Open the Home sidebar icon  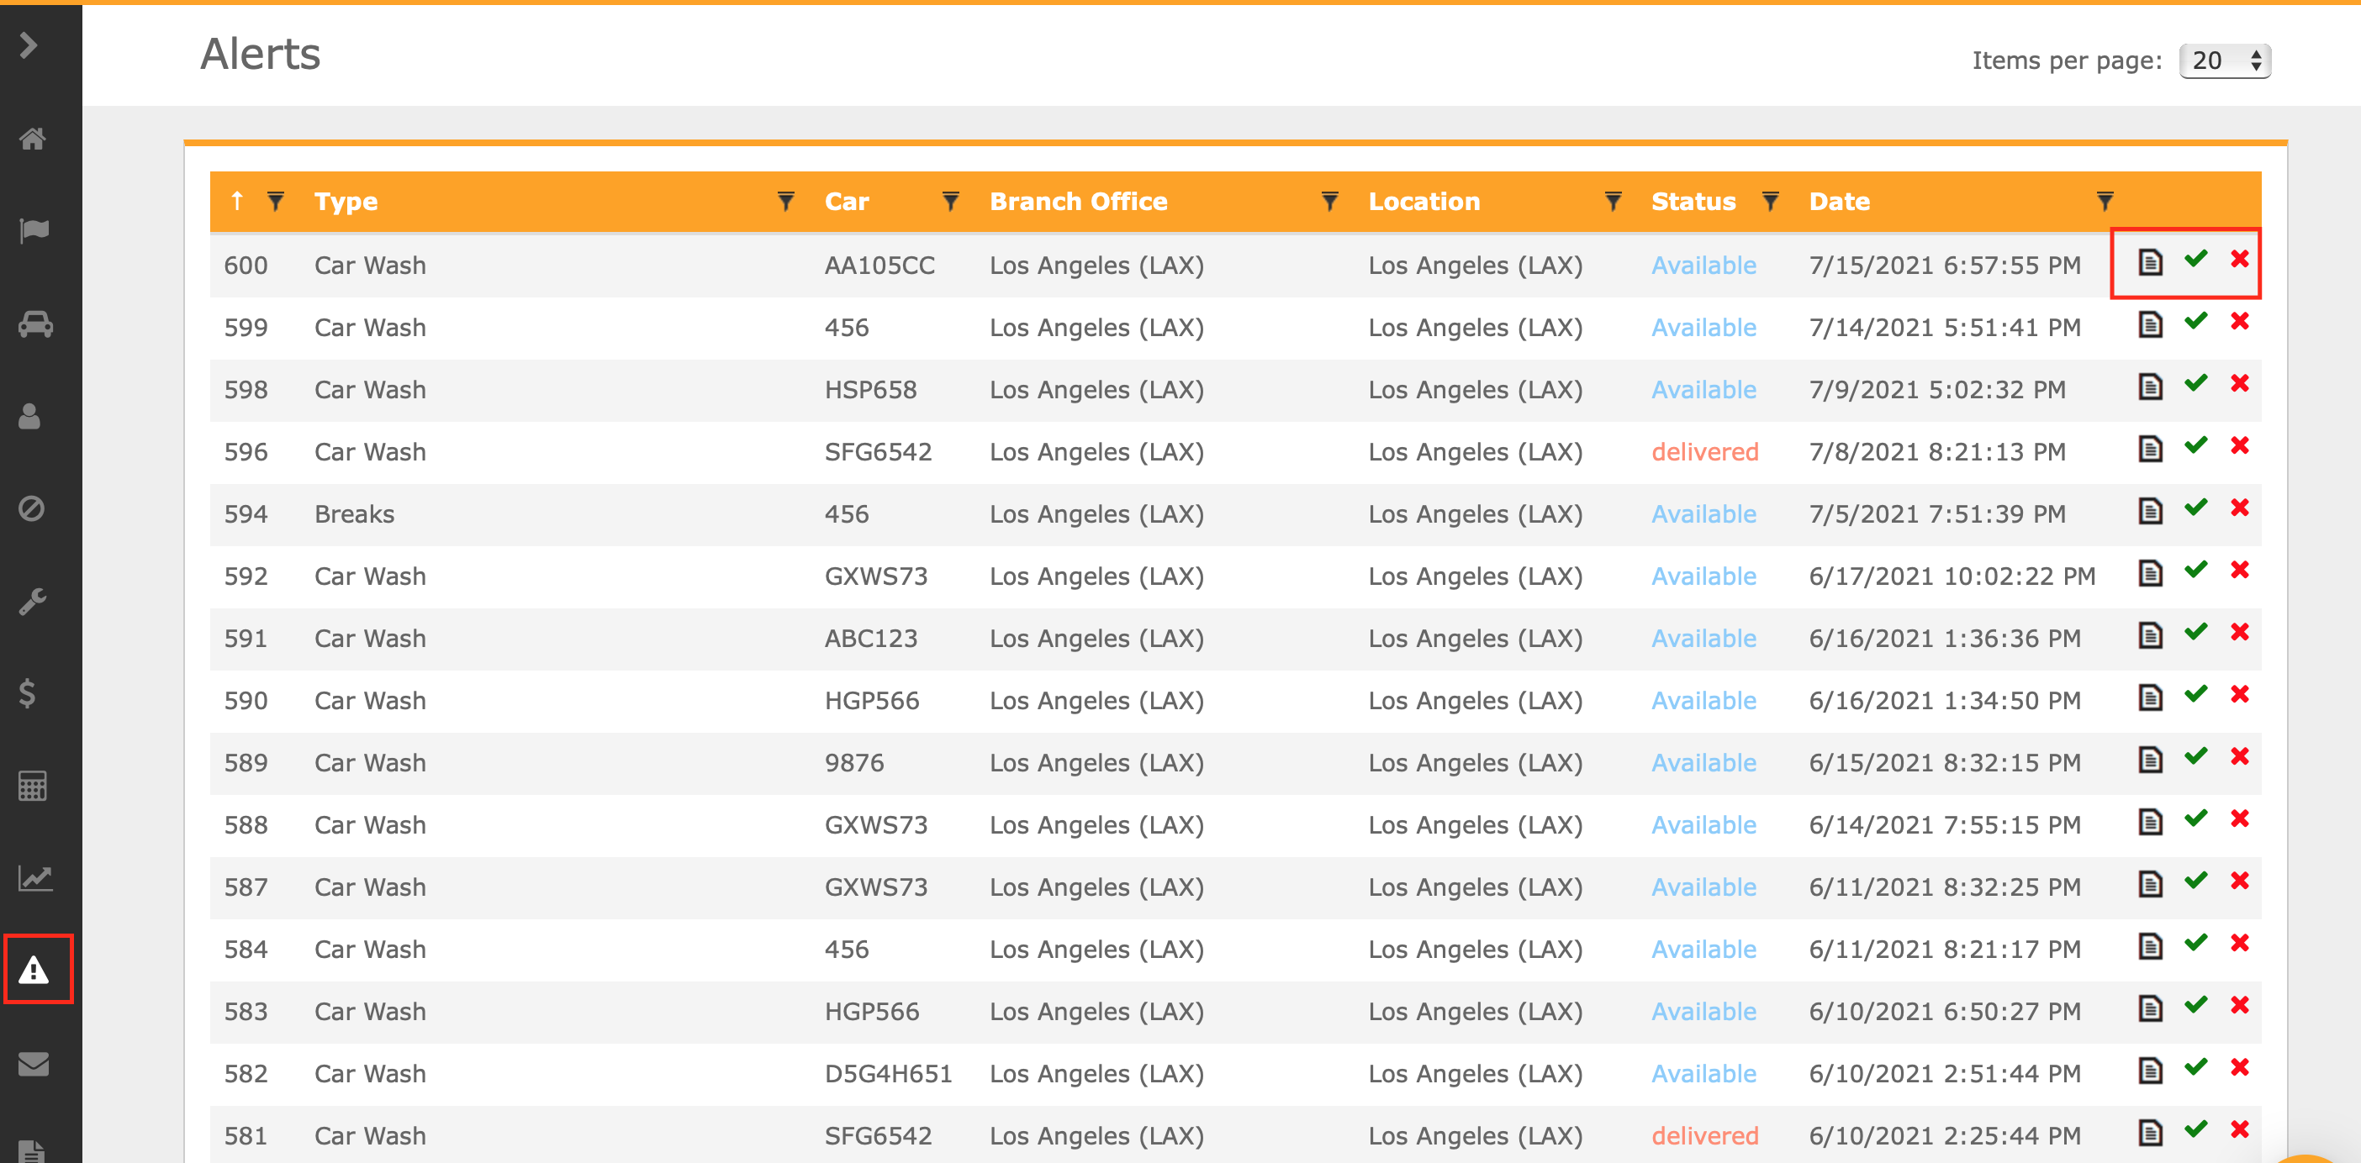33,139
